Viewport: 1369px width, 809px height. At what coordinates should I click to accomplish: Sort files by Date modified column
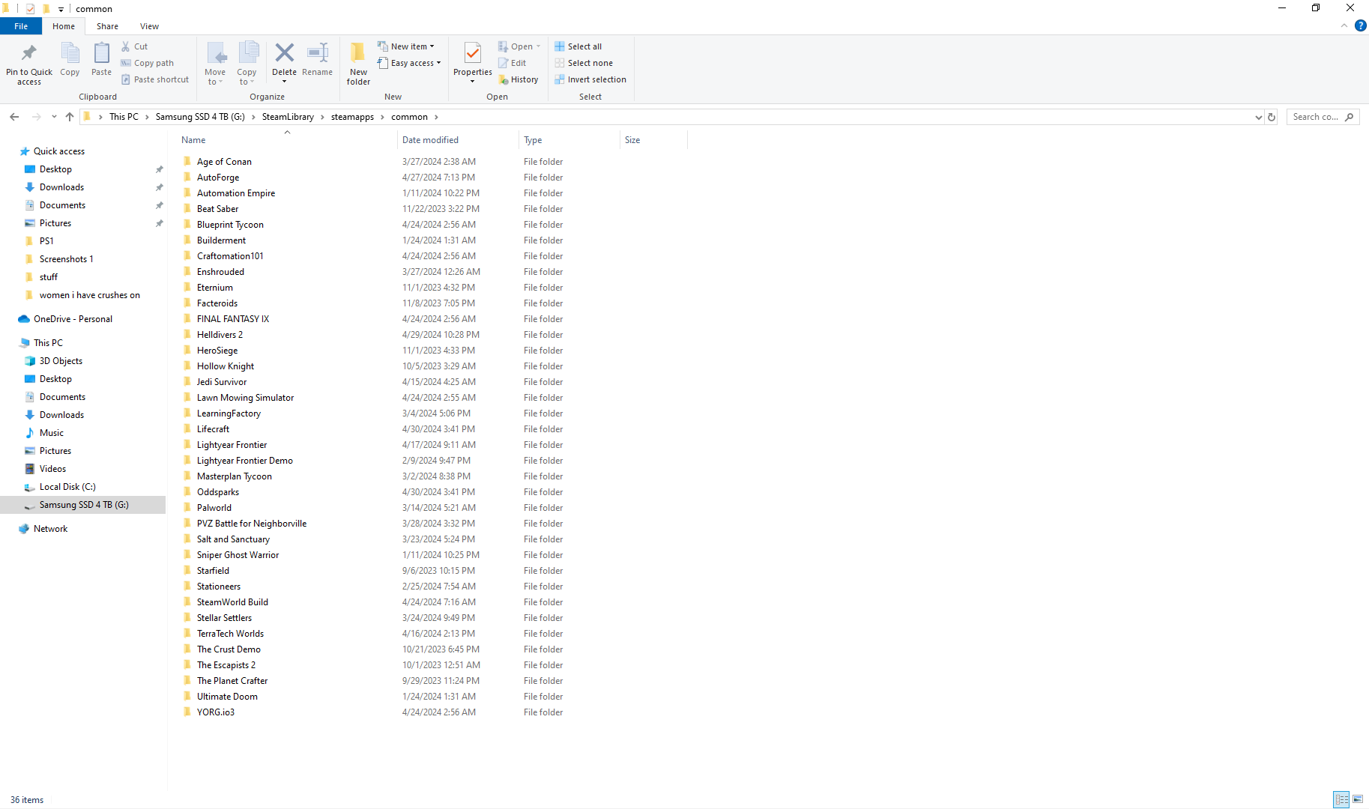click(x=430, y=140)
